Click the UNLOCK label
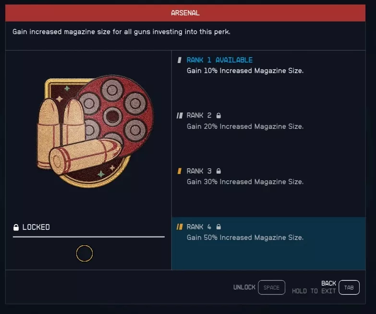 tap(244, 288)
